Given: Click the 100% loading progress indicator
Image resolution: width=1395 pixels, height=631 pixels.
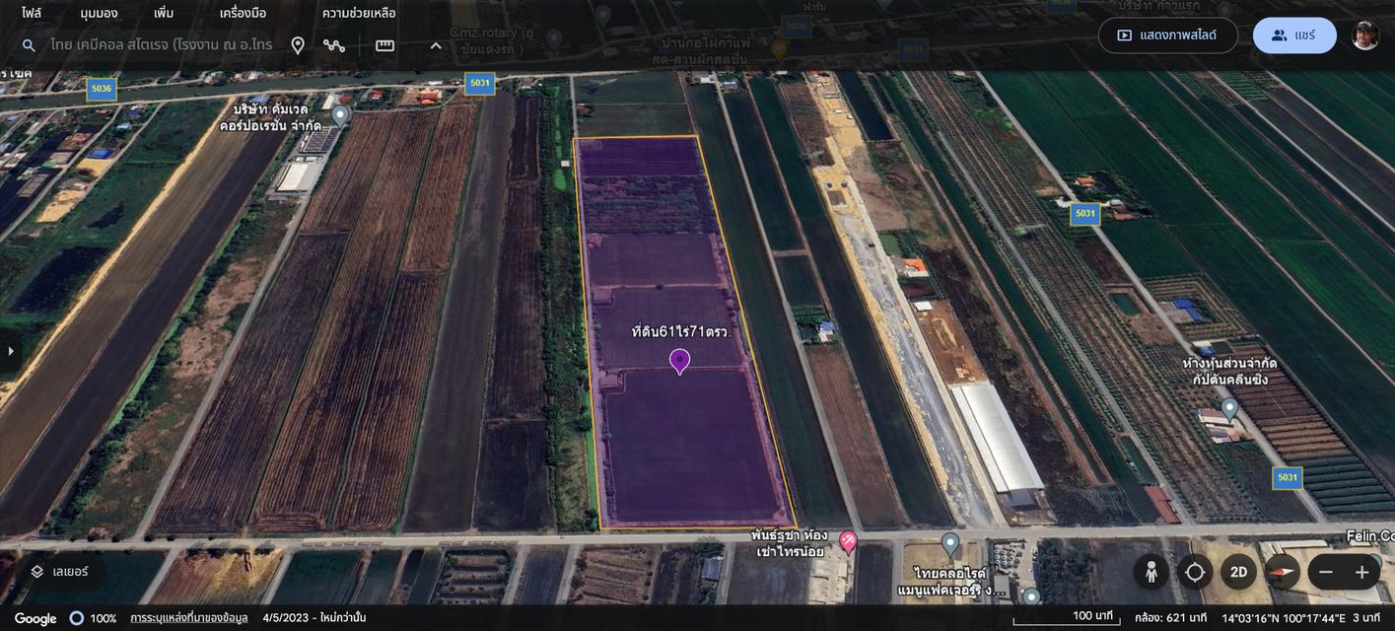Looking at the screenshot, I should [93, 618].
